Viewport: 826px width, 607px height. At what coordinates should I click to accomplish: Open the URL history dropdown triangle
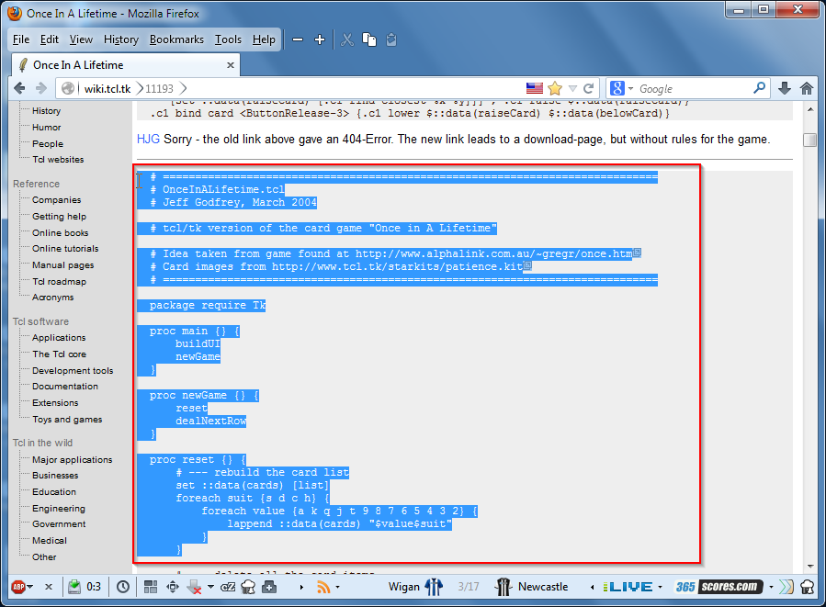[x=572, y=88]
